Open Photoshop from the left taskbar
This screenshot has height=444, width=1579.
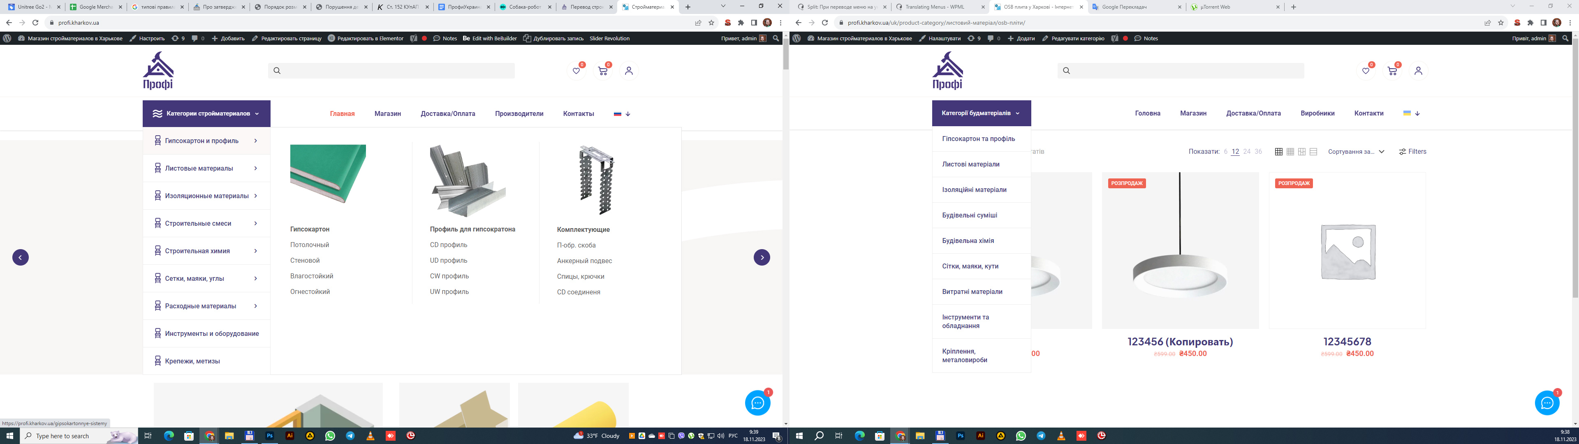pos(270,436)
